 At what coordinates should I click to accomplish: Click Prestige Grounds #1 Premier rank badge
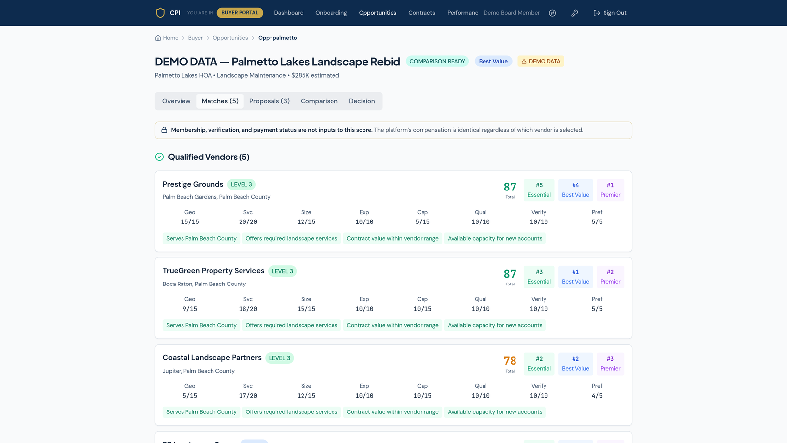coord(610,190)
